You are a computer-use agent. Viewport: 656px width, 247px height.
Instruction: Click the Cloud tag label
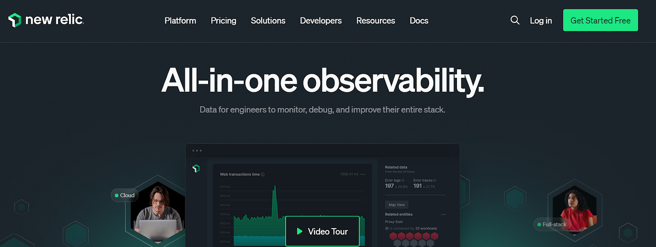[124, 195]
